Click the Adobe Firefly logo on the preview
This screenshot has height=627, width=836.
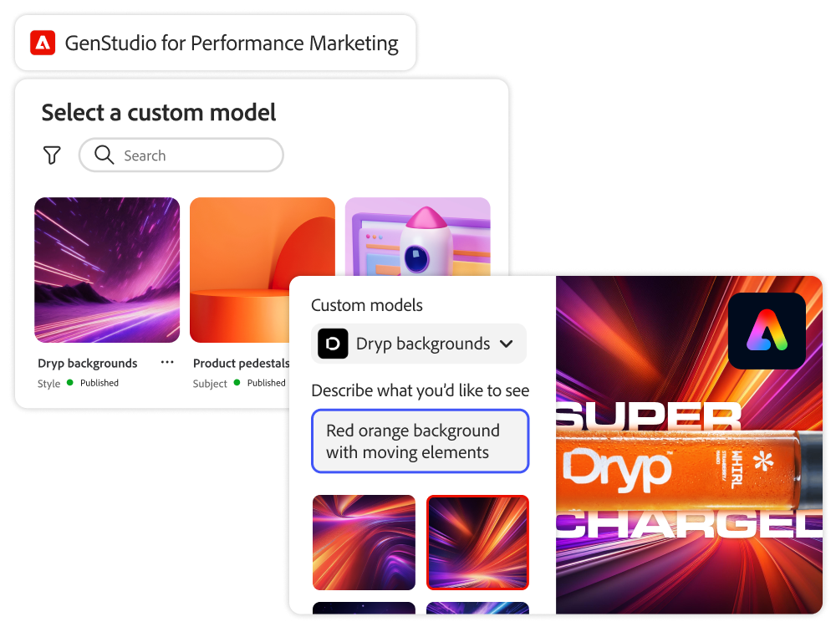pyautogui.click(x=767, y=331)
